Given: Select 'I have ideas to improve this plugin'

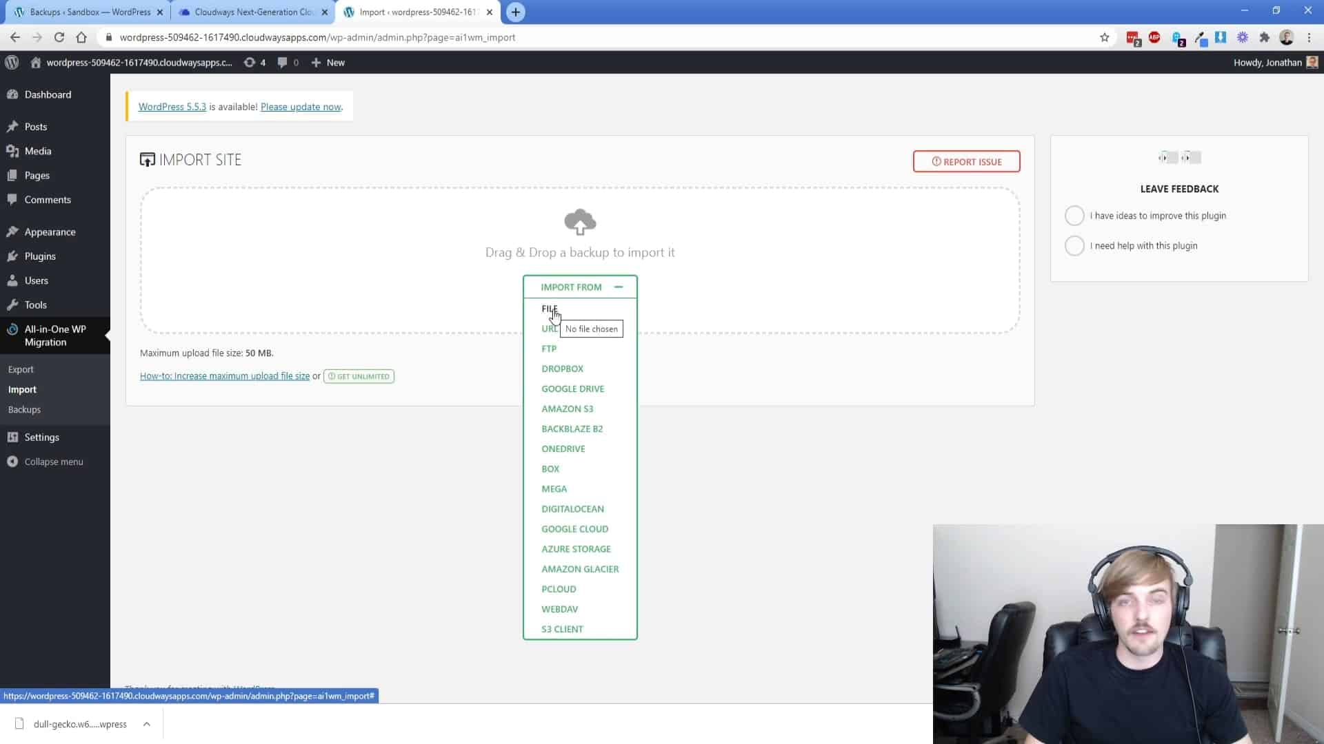Looking at the screenshot, I should [x=1074, y=216].
